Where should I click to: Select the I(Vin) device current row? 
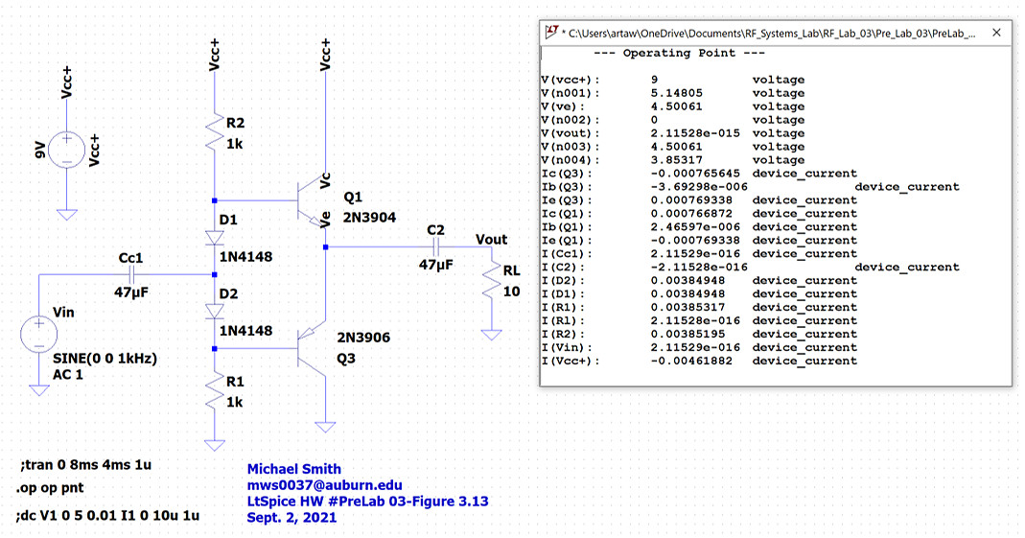click(699, 348)
